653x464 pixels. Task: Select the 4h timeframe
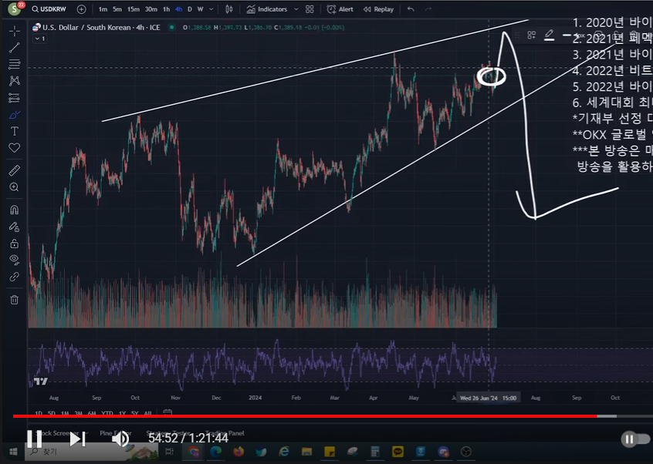click(178, 9)
